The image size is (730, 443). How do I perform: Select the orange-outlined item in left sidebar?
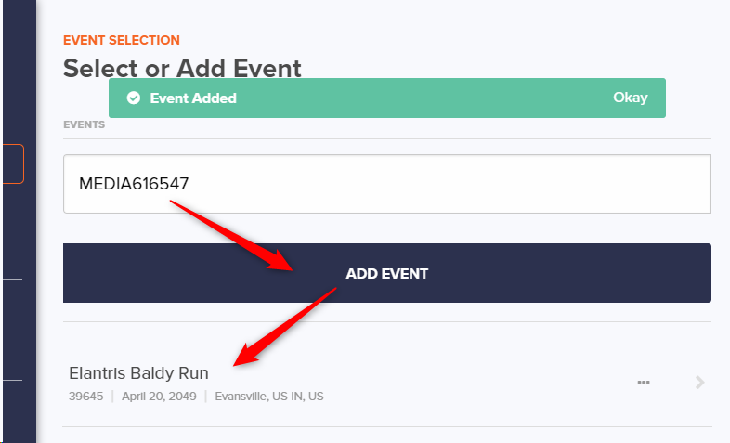[x=11, y=163]
